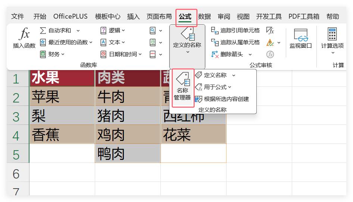Open the 文本 functions icon
Viewport: 353px width, 202px height.
tap(103, 42)
